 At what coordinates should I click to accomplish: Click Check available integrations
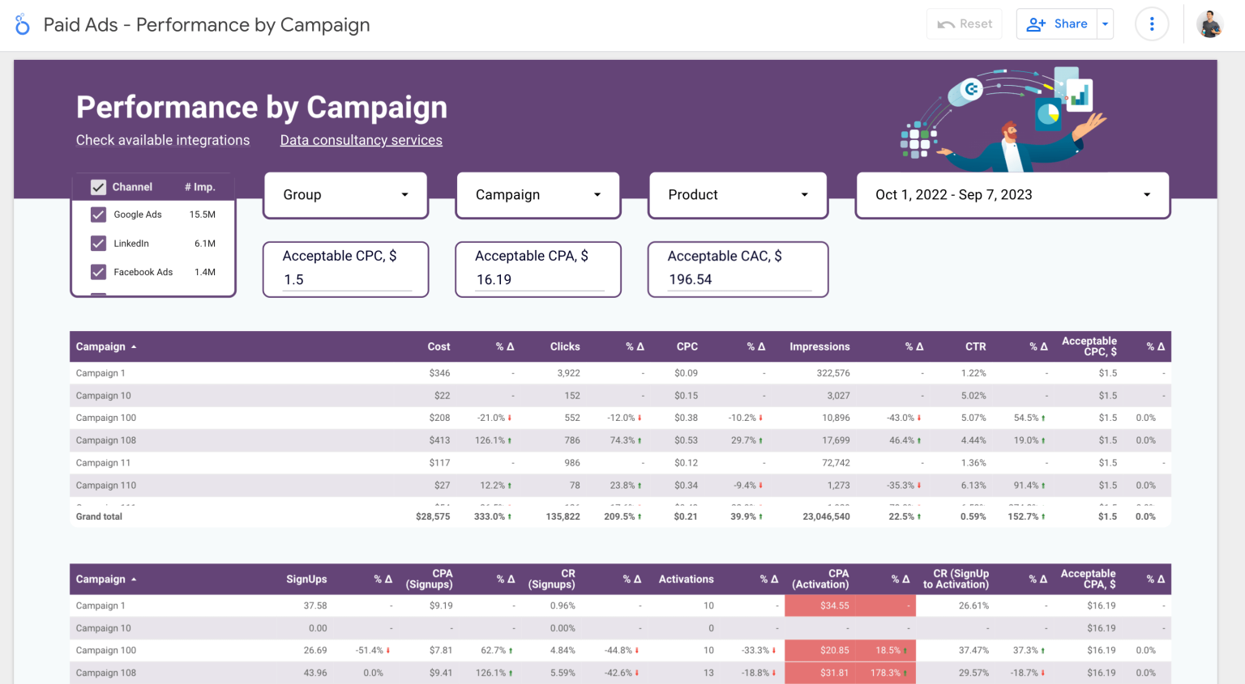(x=162, y=140)
